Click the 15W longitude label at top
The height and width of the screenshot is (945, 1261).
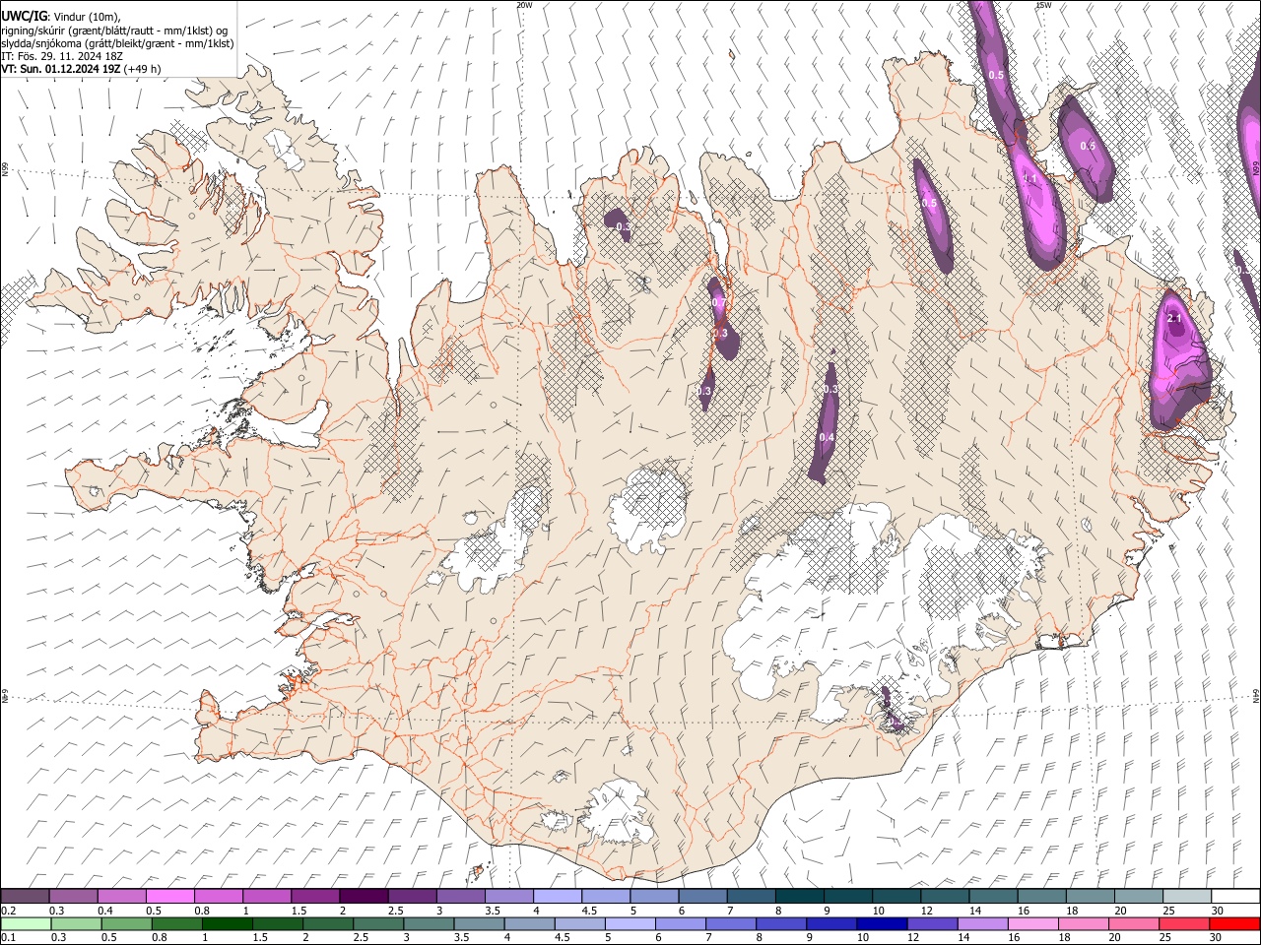(x=1044, y=5)
